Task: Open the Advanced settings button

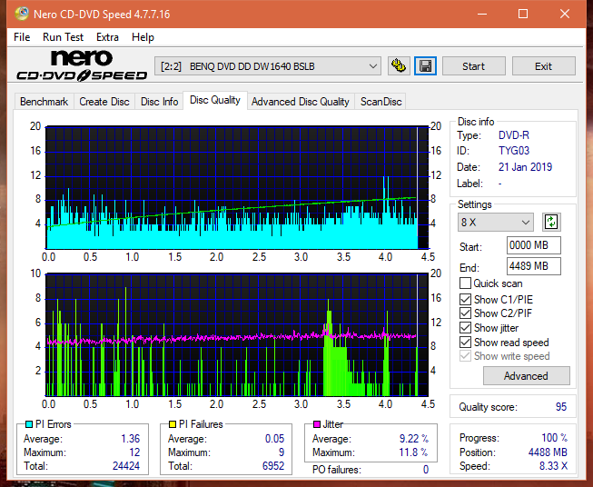Action: (x=526, y=376)
